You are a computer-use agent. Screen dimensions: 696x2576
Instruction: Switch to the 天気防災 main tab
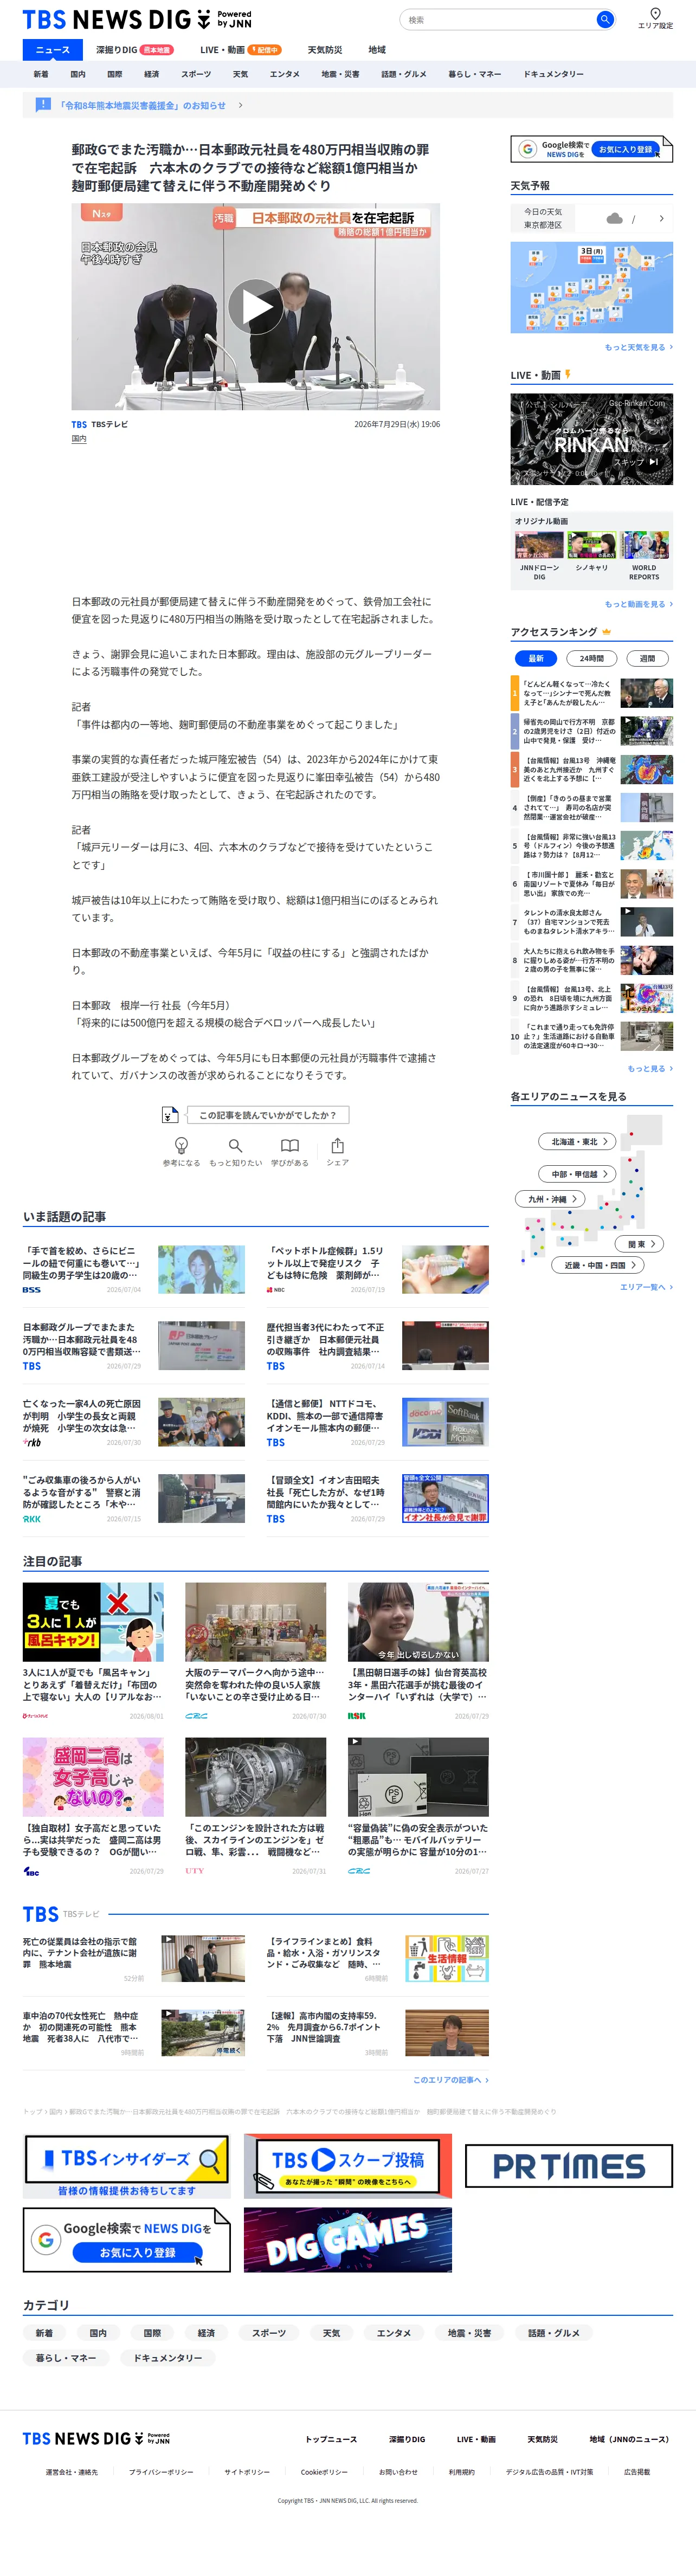click(x=325, y=50)
